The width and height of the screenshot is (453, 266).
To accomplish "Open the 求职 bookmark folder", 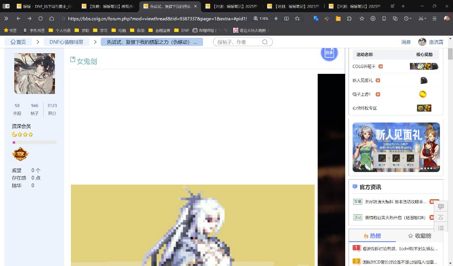I will pos(82,30).
